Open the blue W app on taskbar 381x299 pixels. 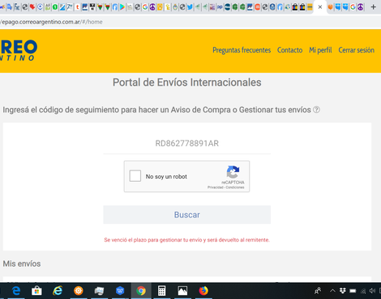pyautogui.click(x=120, y=291)
